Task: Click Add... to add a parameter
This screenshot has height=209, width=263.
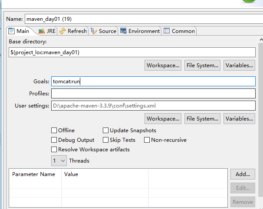Action: [243, 174]
